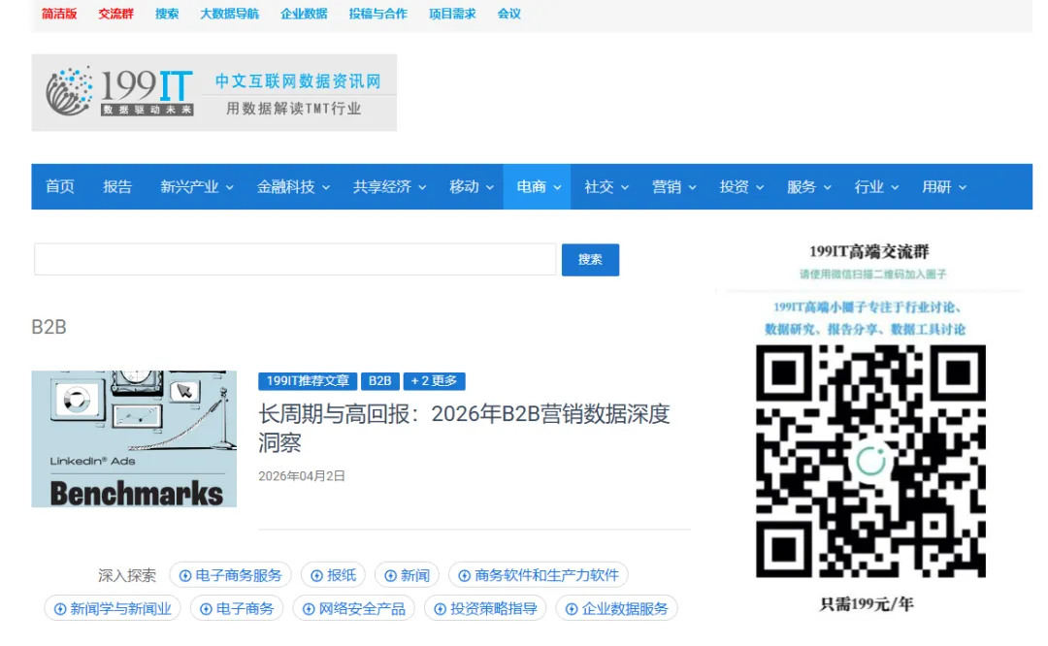Open the 电子商务服务 explore tag

[231, 575]
